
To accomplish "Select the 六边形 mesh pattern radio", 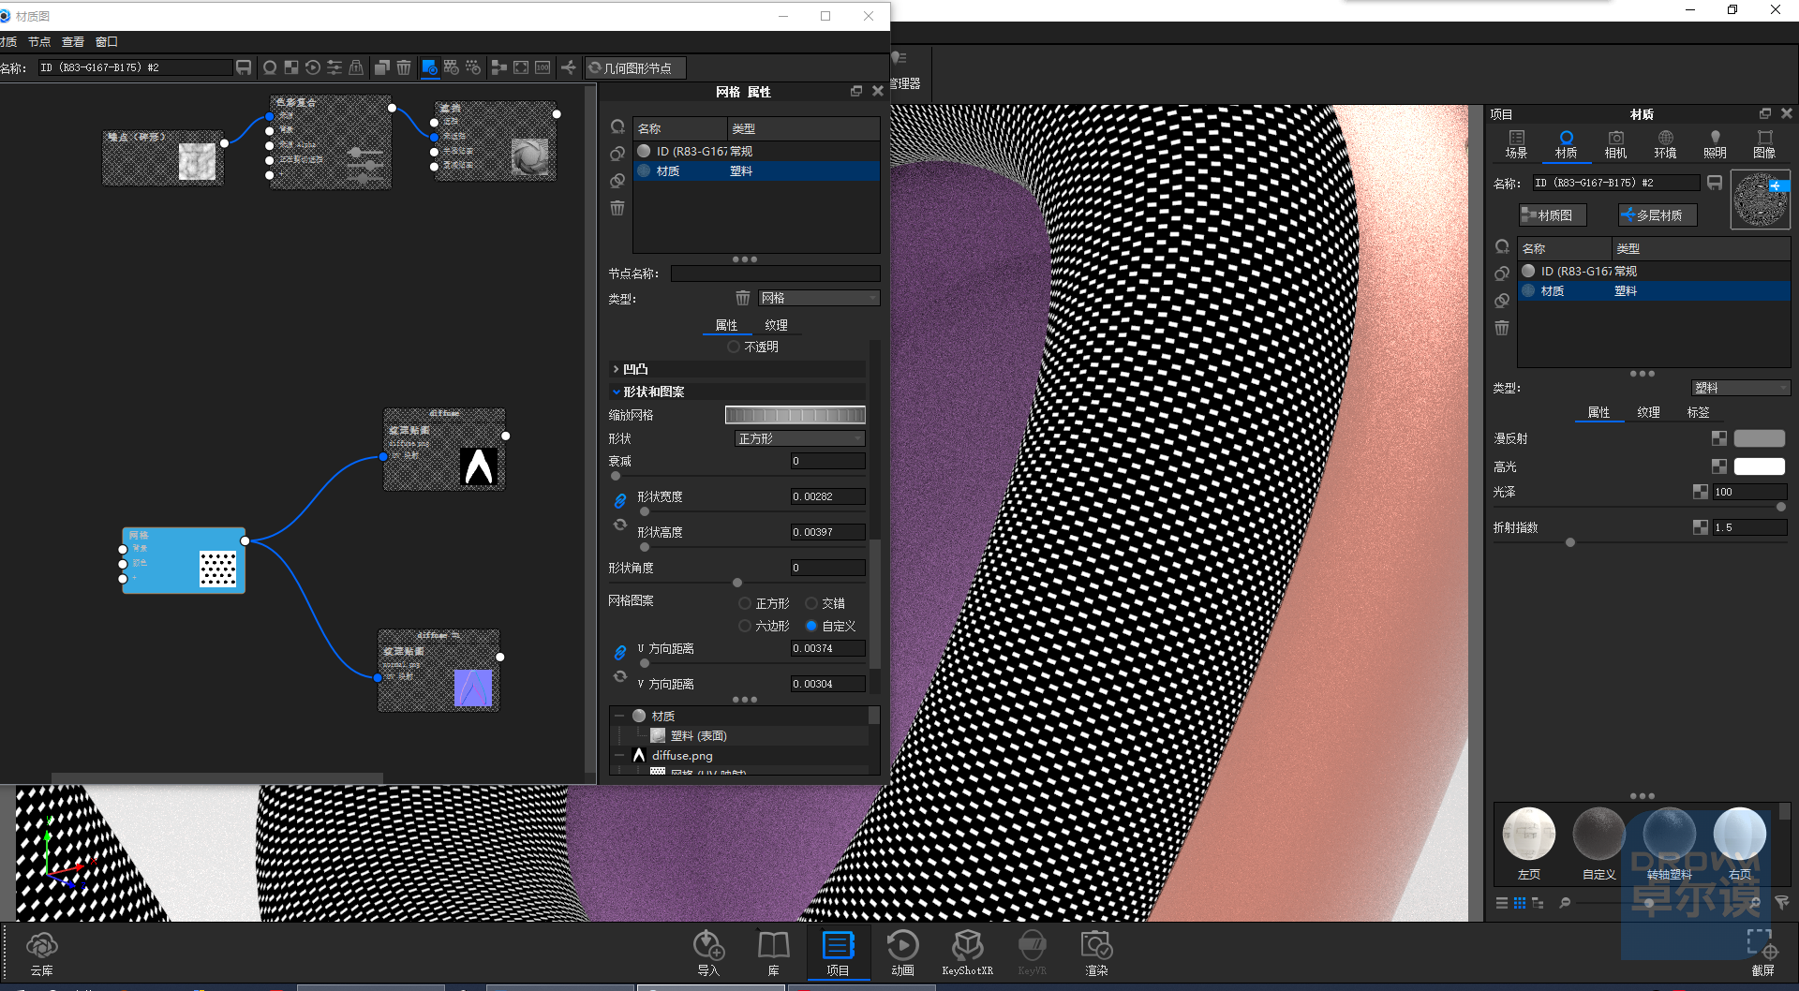I will coord(745,626).
